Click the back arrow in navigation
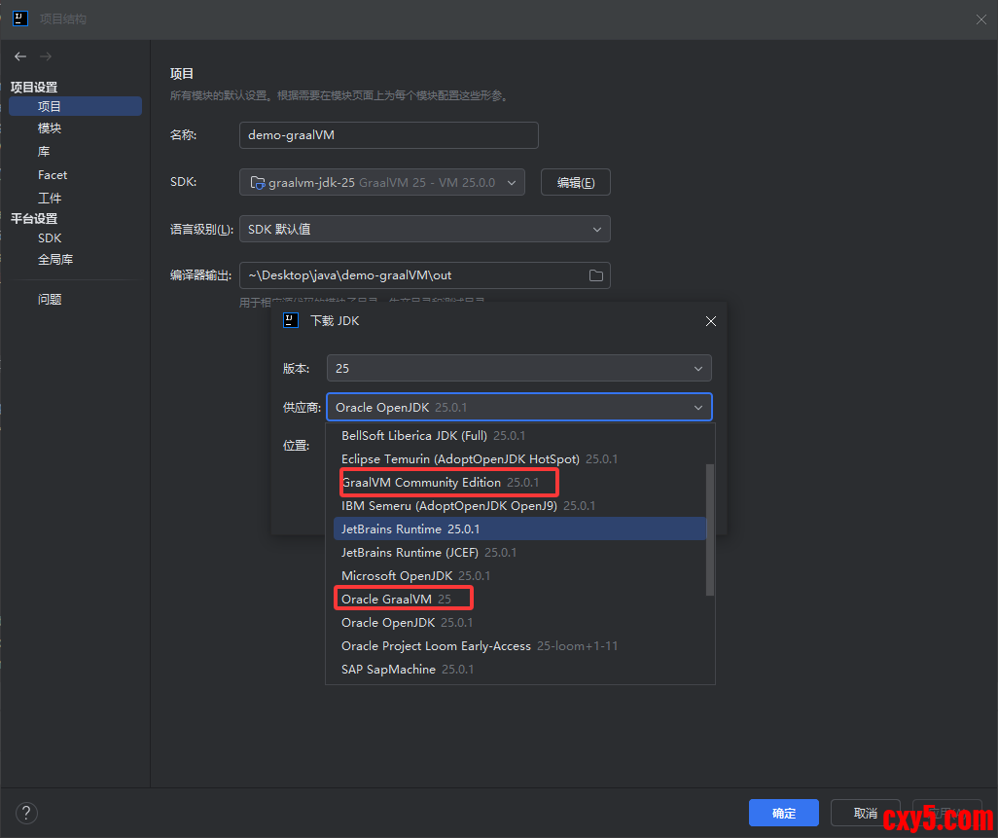Screen dimensions: 998x838 [x=20, y=57]
